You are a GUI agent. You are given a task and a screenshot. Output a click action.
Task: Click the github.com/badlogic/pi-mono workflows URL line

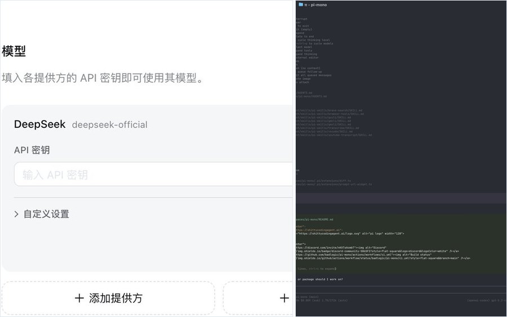(364, 255)
